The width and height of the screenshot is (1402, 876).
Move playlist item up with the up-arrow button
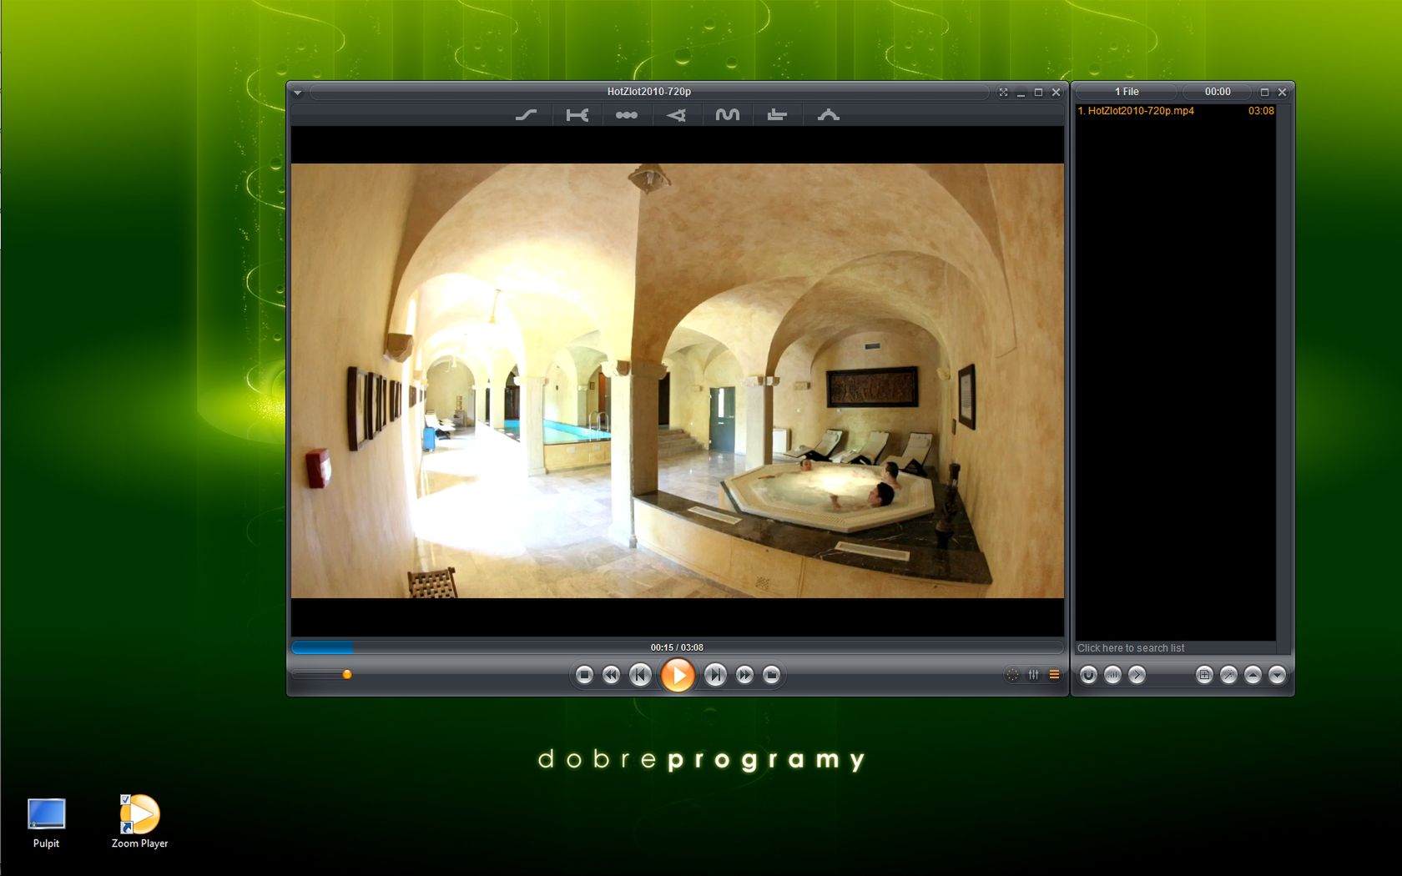pos(1253,675)
